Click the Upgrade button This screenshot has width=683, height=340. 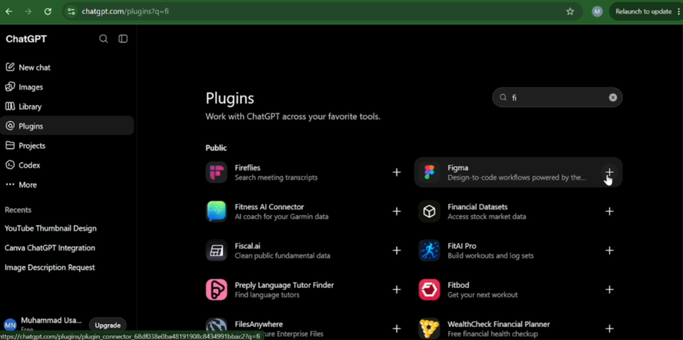pos(107,325)
